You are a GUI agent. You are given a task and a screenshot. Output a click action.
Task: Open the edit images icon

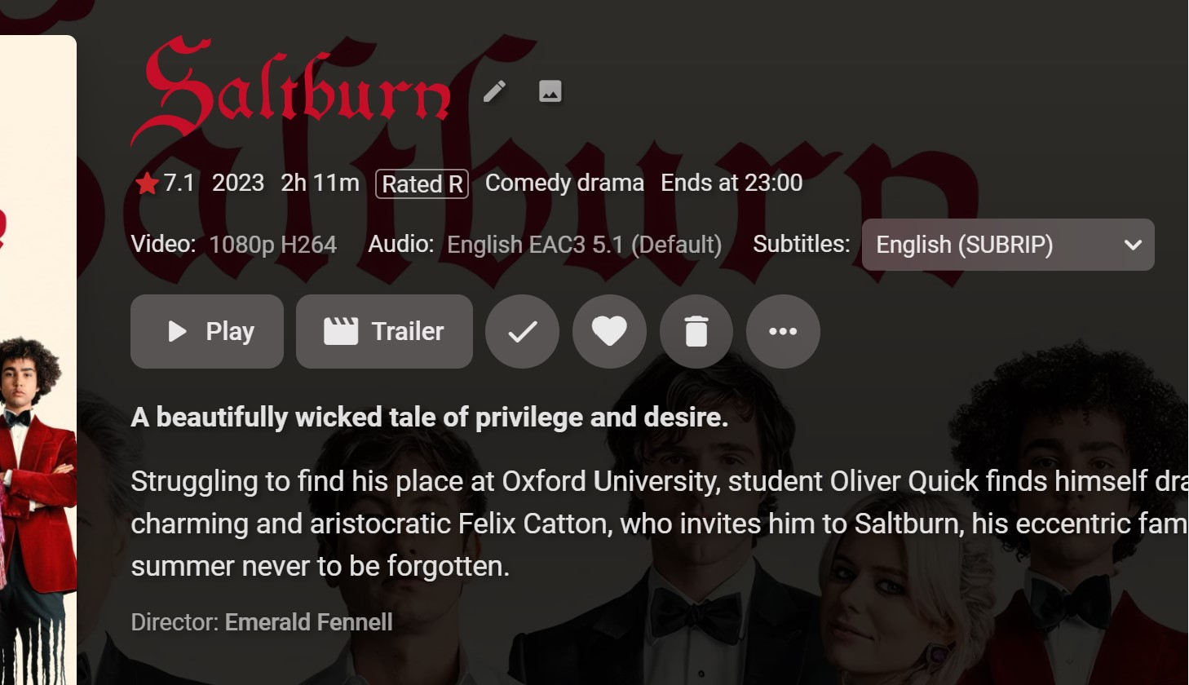[550, 91]
